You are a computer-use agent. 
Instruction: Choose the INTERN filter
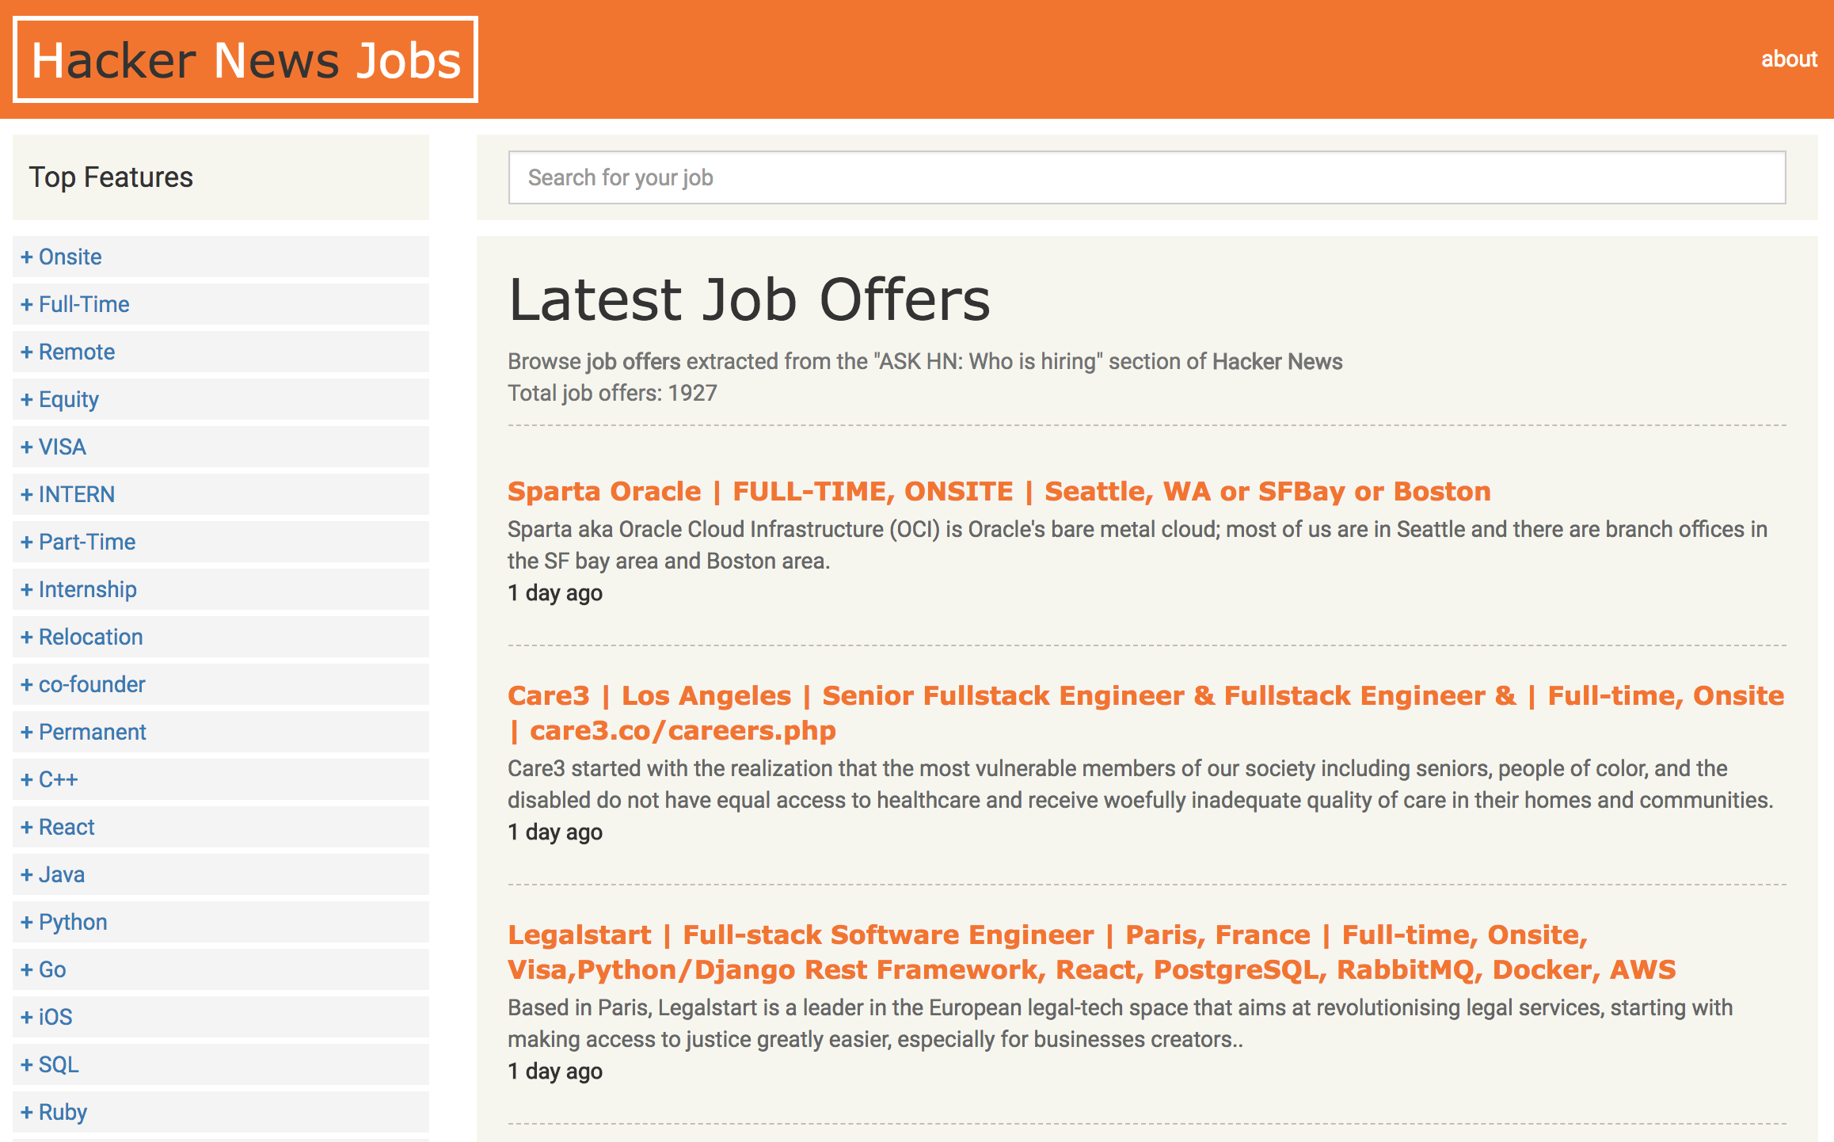point(221,494)
